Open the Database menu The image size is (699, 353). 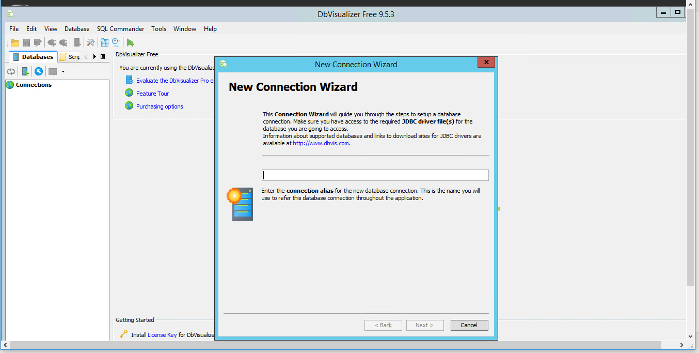point(77,29)
